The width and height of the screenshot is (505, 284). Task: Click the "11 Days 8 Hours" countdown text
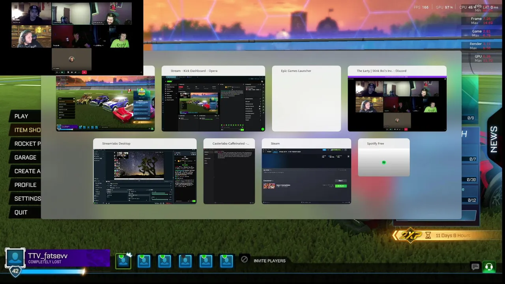coord(453,235)
